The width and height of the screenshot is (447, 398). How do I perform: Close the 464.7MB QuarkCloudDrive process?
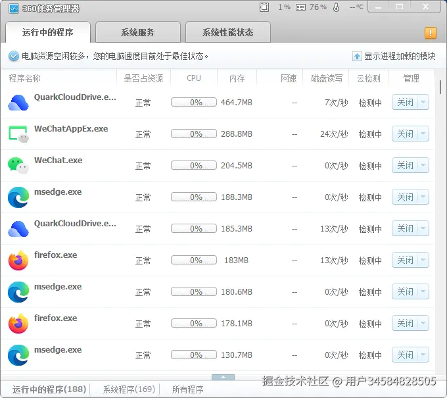pyautogui.click(x=405, y=102)
